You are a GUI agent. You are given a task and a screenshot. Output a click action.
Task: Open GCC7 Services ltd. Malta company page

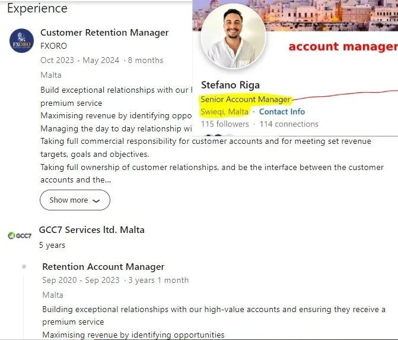tap(91, 230)
